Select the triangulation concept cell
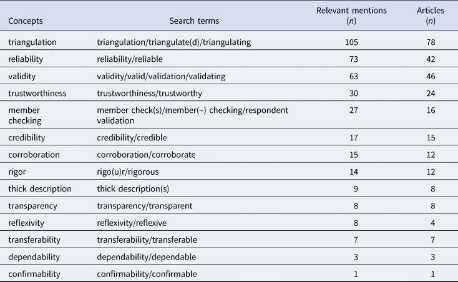The image size is (458, 282). coord(33,43)
